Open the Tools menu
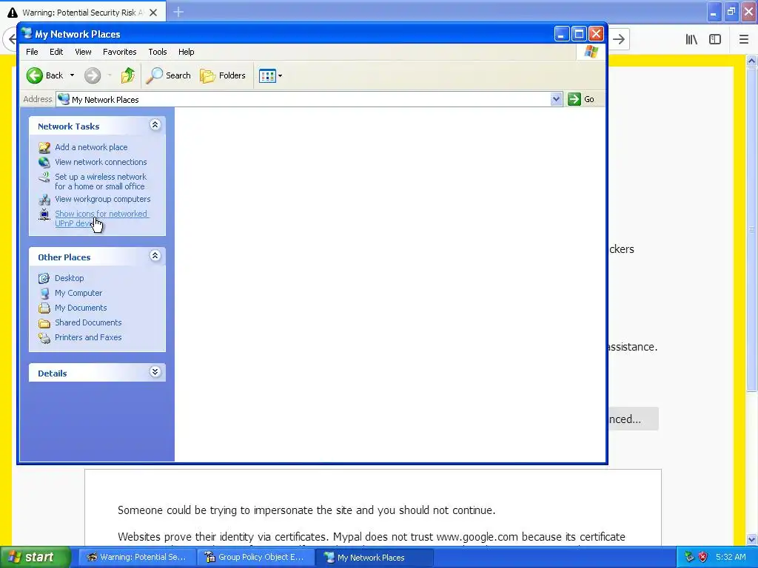Screen dimensions: 758x568 [x=158, y=52]
